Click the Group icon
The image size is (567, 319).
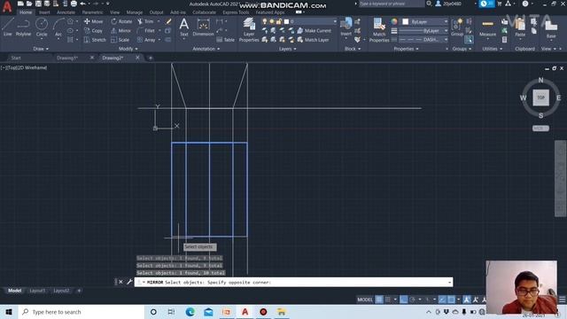[x=457, y=27]
